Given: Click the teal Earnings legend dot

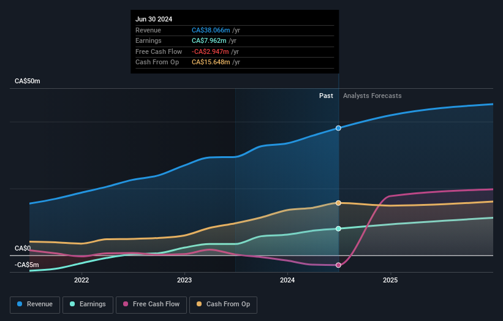Looking at the screenshot, I should pyautogui.click(x=72, y=304).
